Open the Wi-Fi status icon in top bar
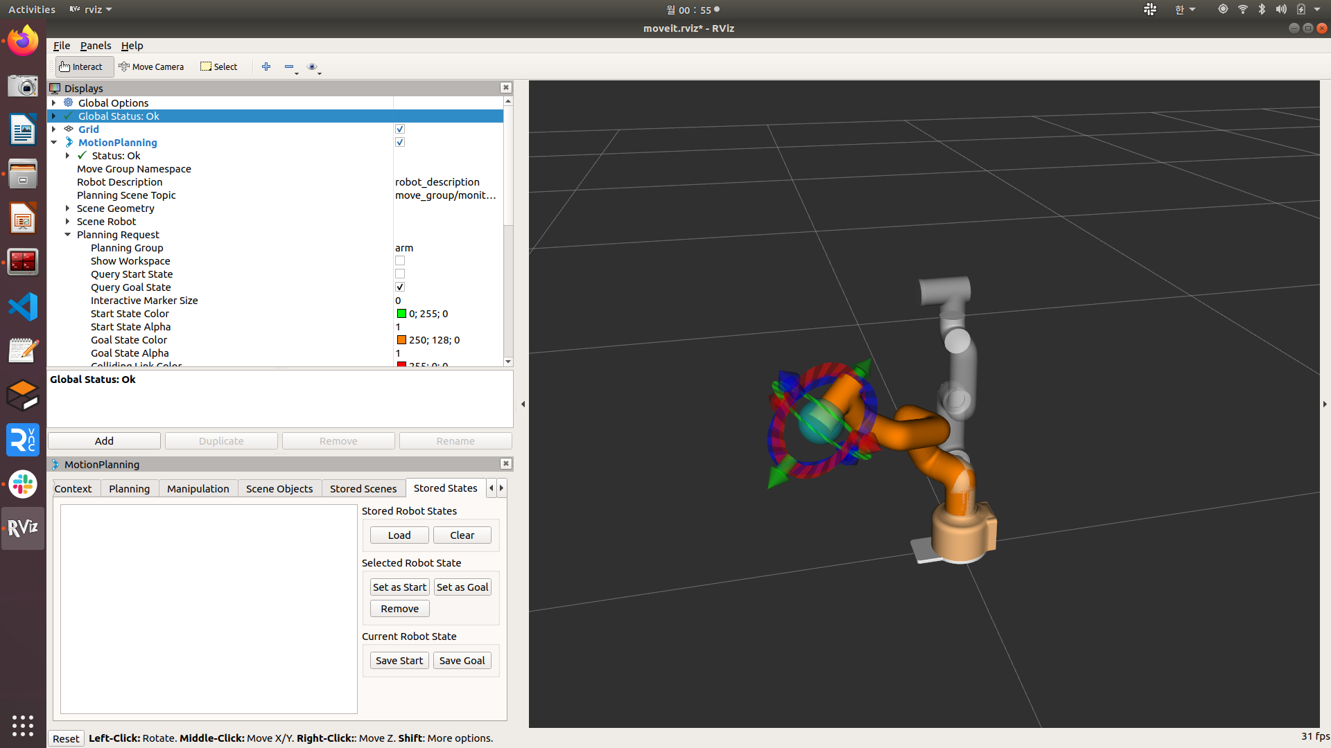 1243,9
